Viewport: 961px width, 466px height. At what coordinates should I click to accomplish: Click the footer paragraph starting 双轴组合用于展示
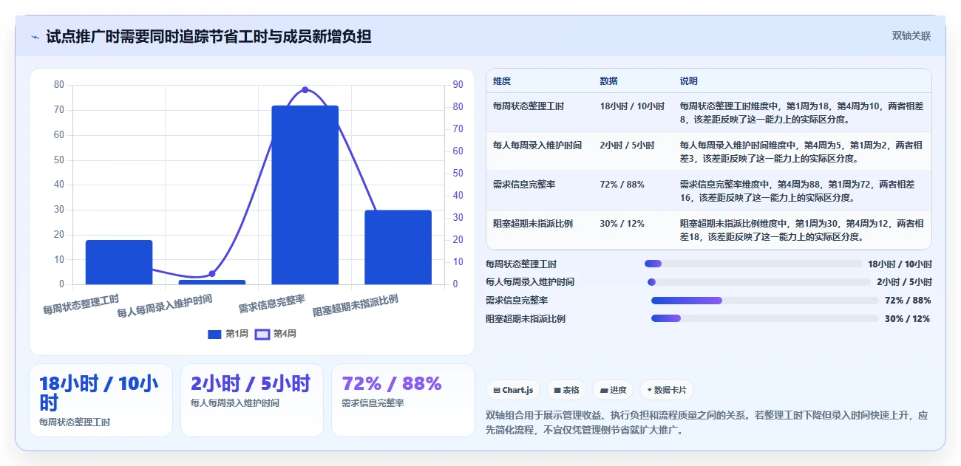pyautogui.click(x=707, y=422)
